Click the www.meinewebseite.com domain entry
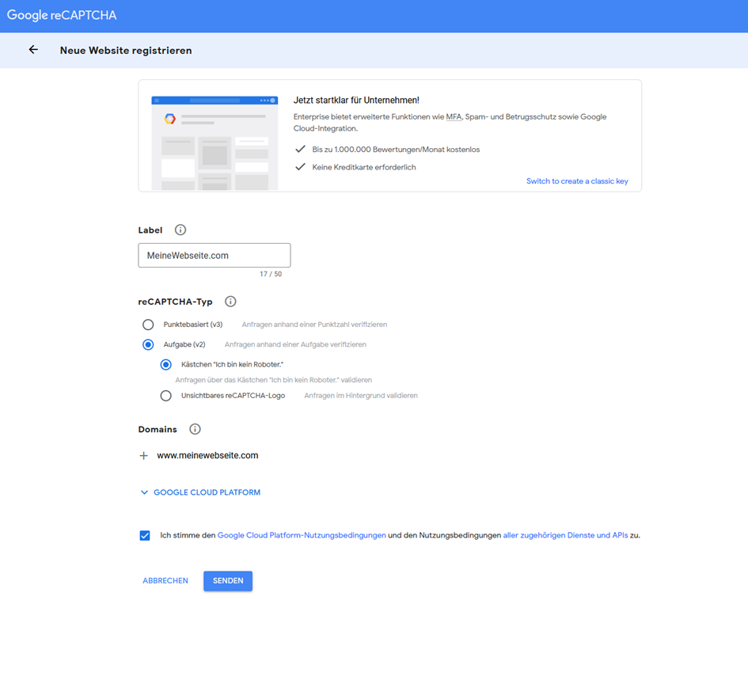Screen dimensions: 748x676 pyautogui.click(x=207, y=456)
